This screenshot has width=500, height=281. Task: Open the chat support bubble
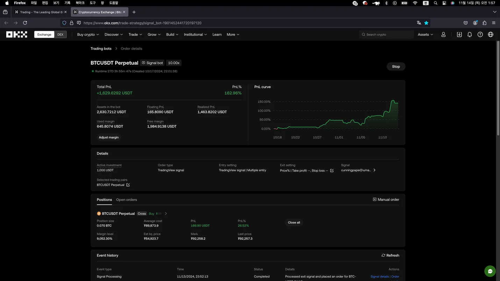[x=490, y=271]
